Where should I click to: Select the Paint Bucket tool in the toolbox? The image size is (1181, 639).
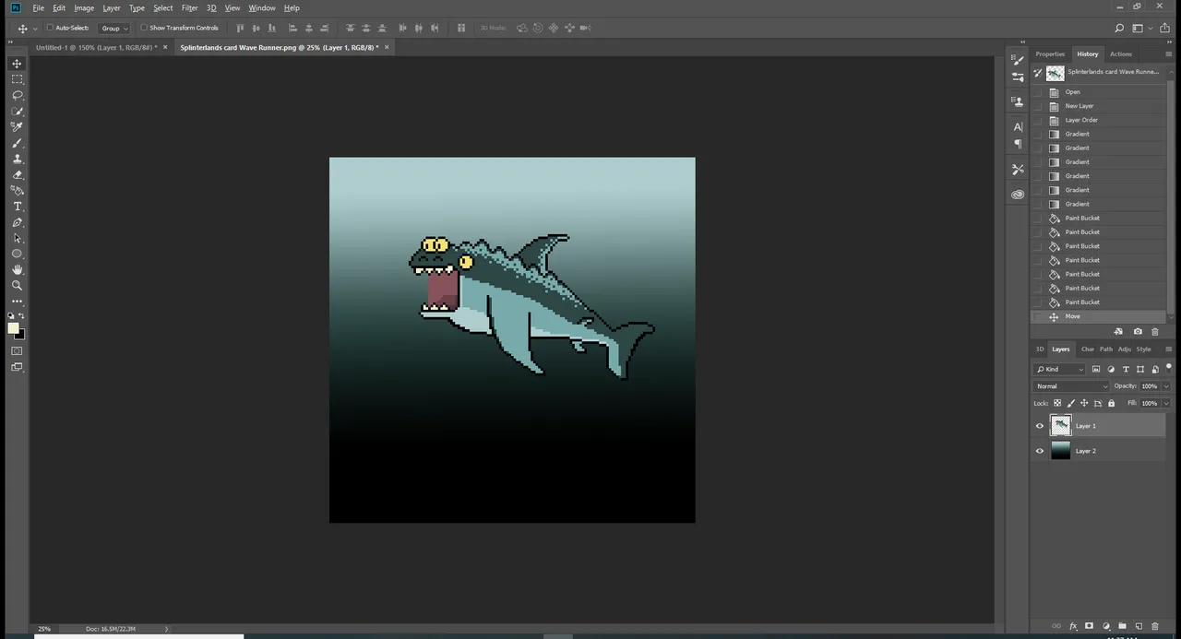(x=17, y=190)
